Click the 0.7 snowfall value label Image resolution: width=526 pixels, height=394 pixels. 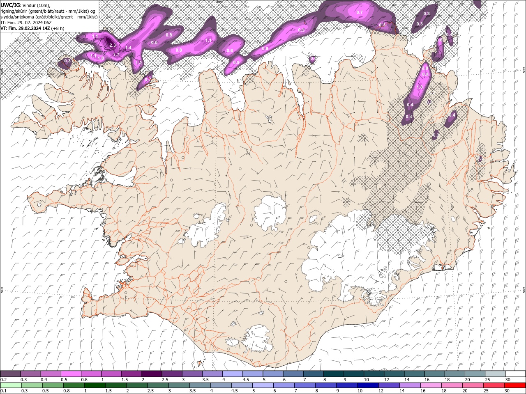[x=360, y=12]
